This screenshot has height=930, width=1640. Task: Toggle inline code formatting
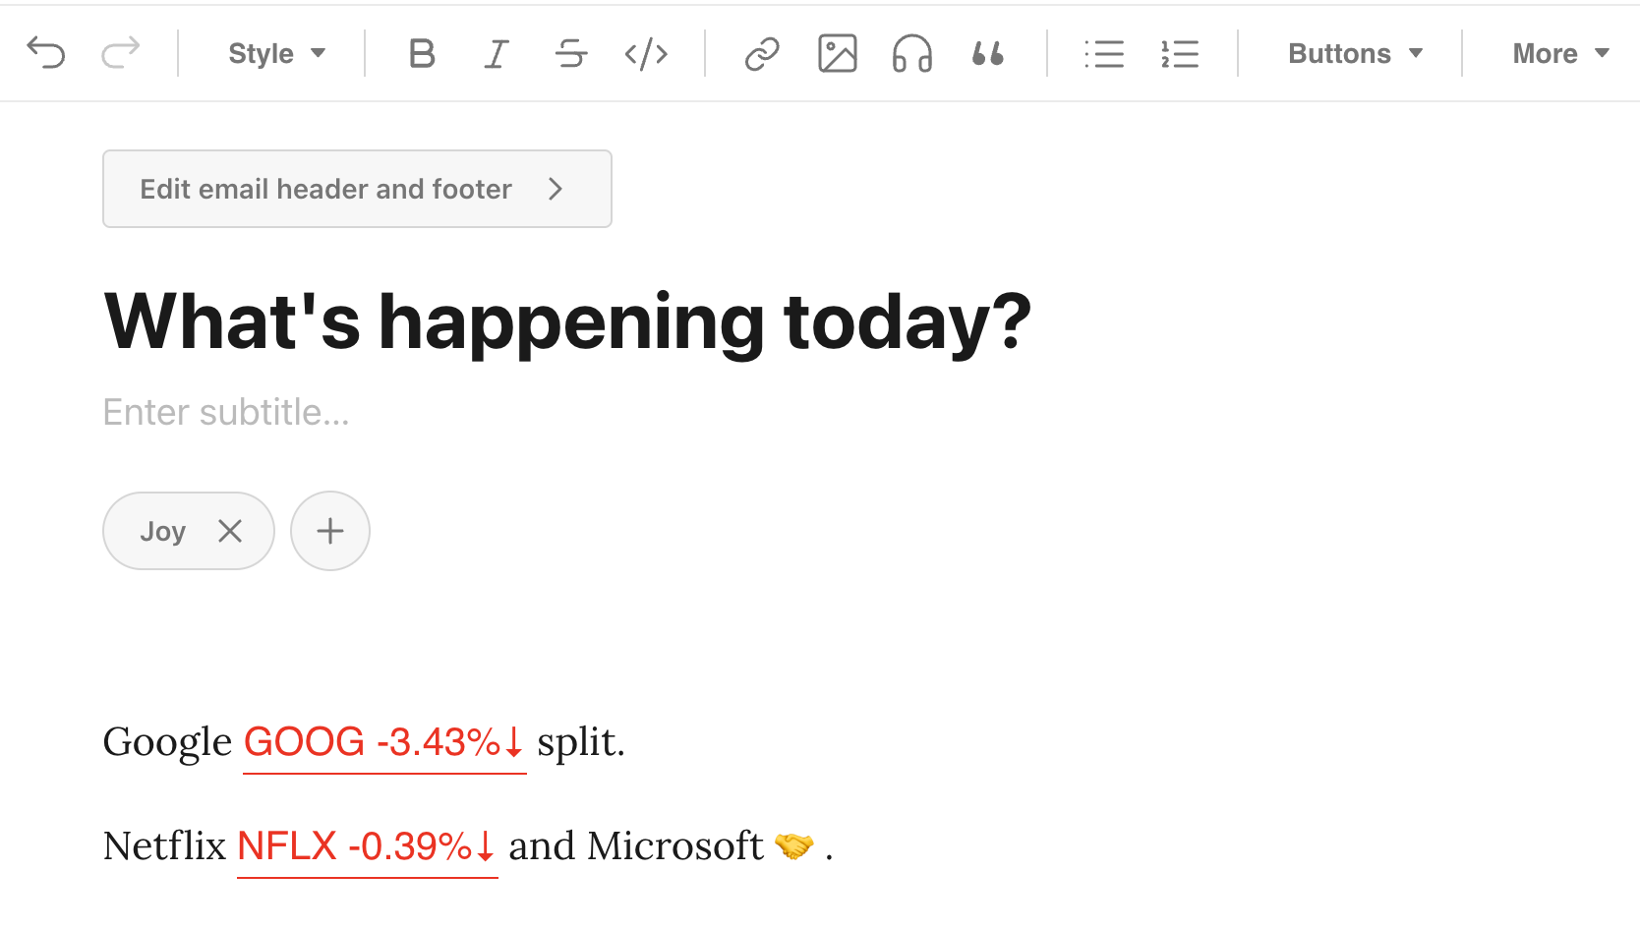pyautogui.click(x=646, y=53)
